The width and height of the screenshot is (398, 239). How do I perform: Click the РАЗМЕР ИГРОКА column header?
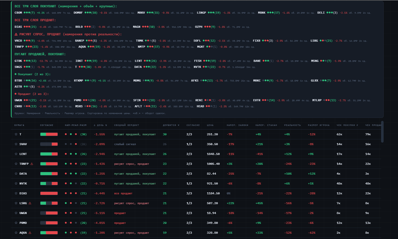click(x=319, y=125)
